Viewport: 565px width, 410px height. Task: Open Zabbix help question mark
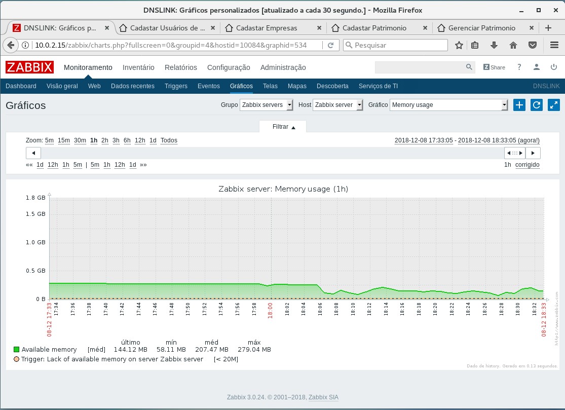519,67
